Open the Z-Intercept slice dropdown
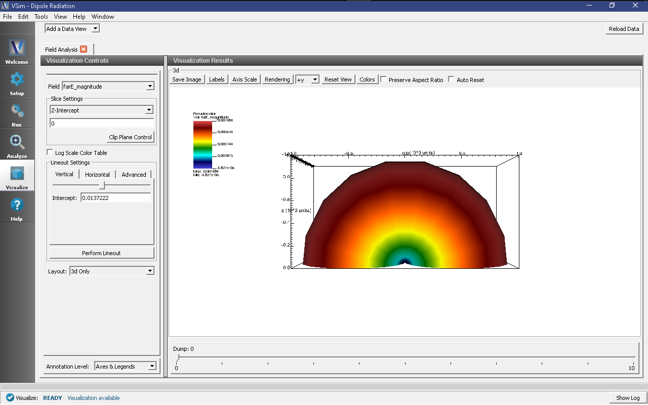Viewport: 648px width, 405px height. (101, 110)
